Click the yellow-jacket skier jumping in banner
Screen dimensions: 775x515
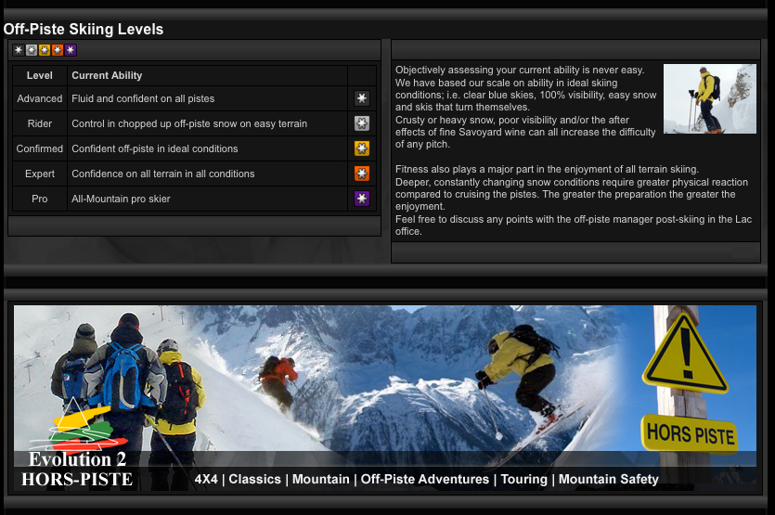click(519, 376)
